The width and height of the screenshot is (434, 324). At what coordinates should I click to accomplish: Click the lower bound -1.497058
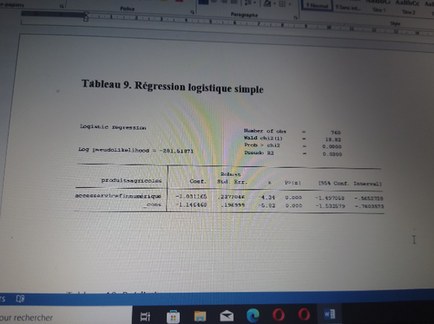pyautogui.click(x=330, y=198)
